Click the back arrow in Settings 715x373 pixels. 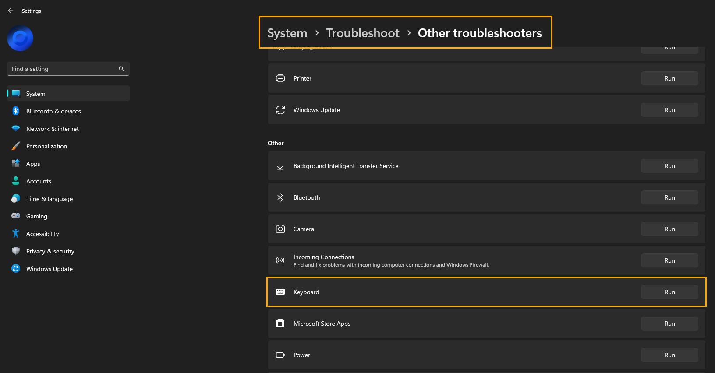pyautogui.click(x=11, y=11)
